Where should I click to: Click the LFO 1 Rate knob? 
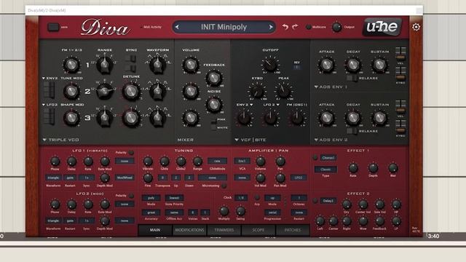click(x=88, y=162)
